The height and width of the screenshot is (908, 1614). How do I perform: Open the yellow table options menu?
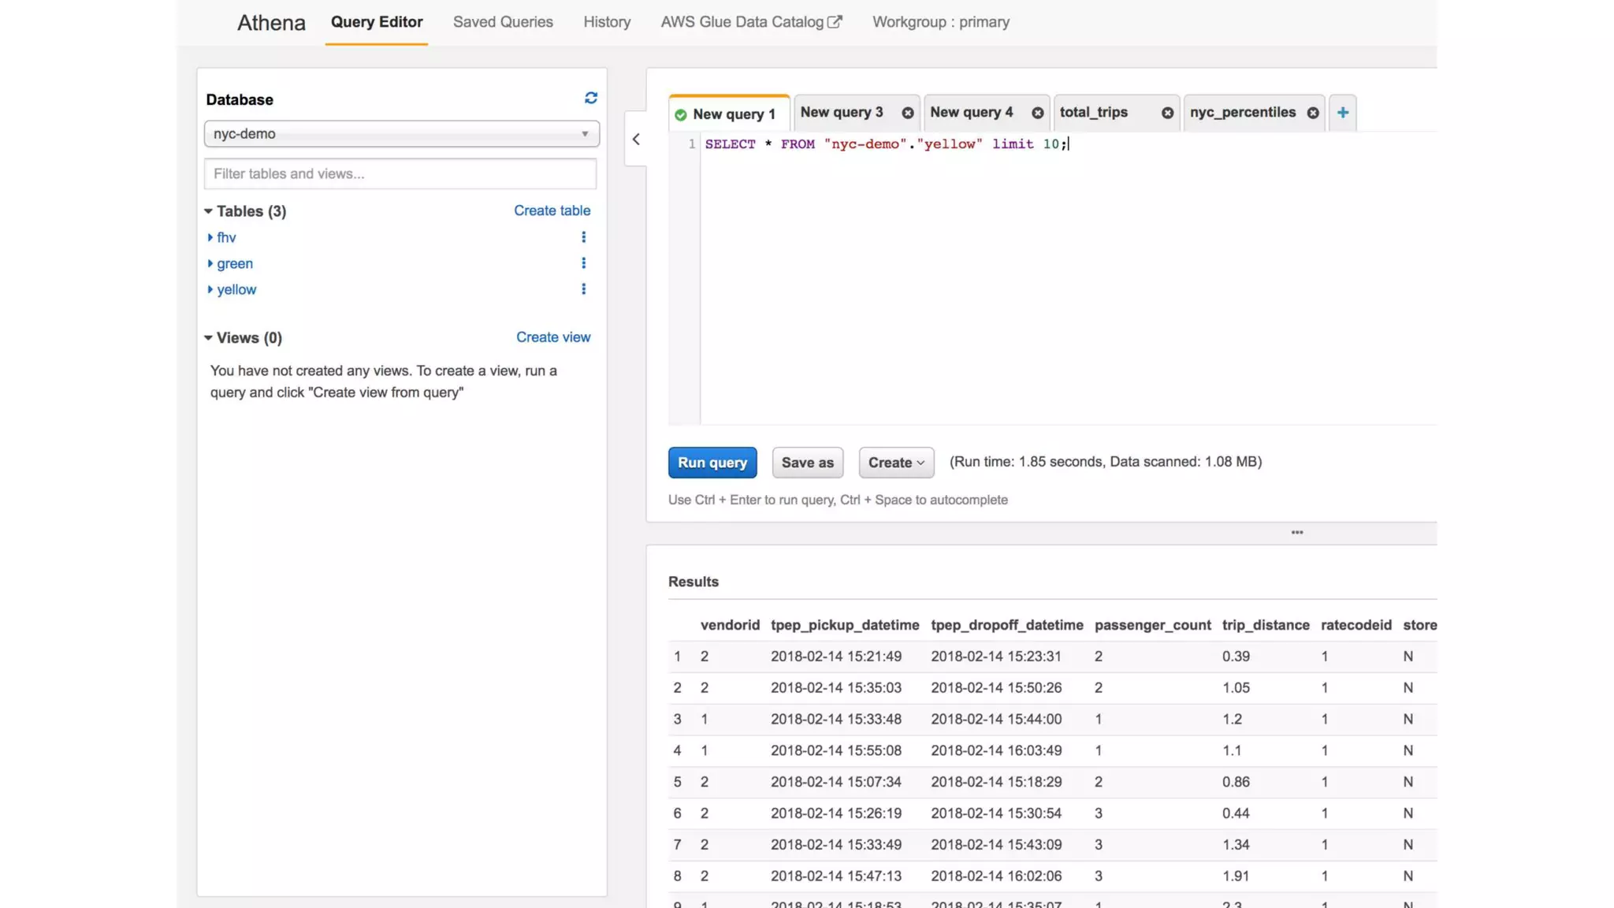click(x=583, y=289)
